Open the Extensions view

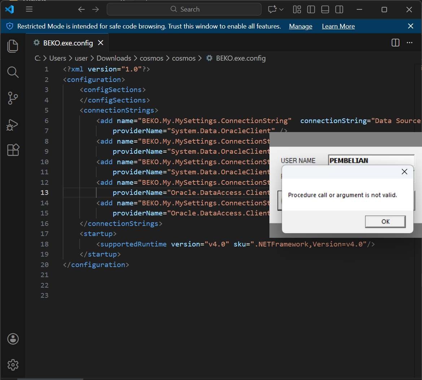tap(13, 150)
